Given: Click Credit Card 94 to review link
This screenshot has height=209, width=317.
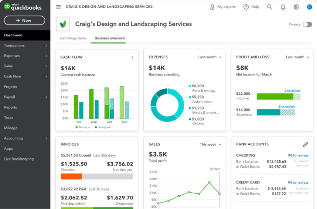Looking at the screenshot, I should tap(298, 183).
